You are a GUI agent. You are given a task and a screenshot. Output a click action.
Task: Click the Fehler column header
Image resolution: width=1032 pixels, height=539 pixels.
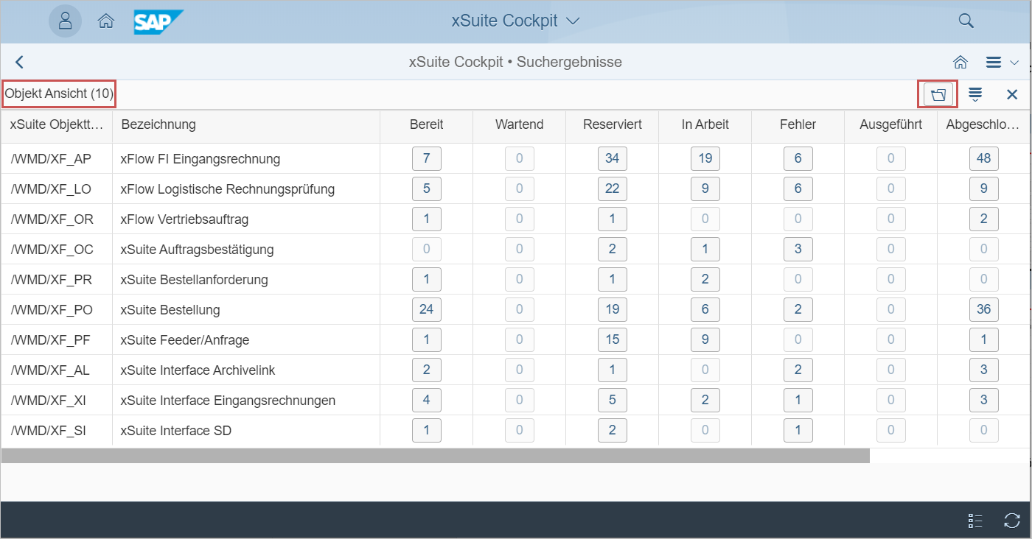(798, 124)
